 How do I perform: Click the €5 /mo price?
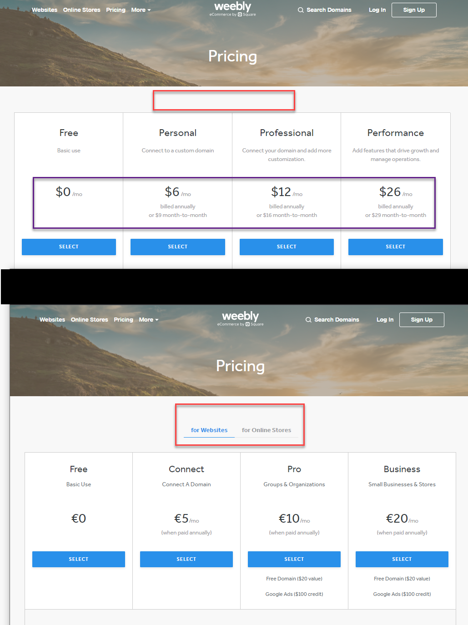pos(186,519)
